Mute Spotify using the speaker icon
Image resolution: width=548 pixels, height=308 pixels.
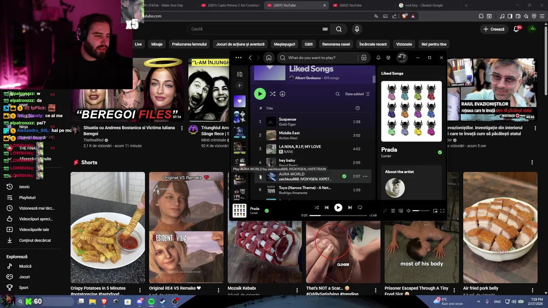click(x=408, y=211)
